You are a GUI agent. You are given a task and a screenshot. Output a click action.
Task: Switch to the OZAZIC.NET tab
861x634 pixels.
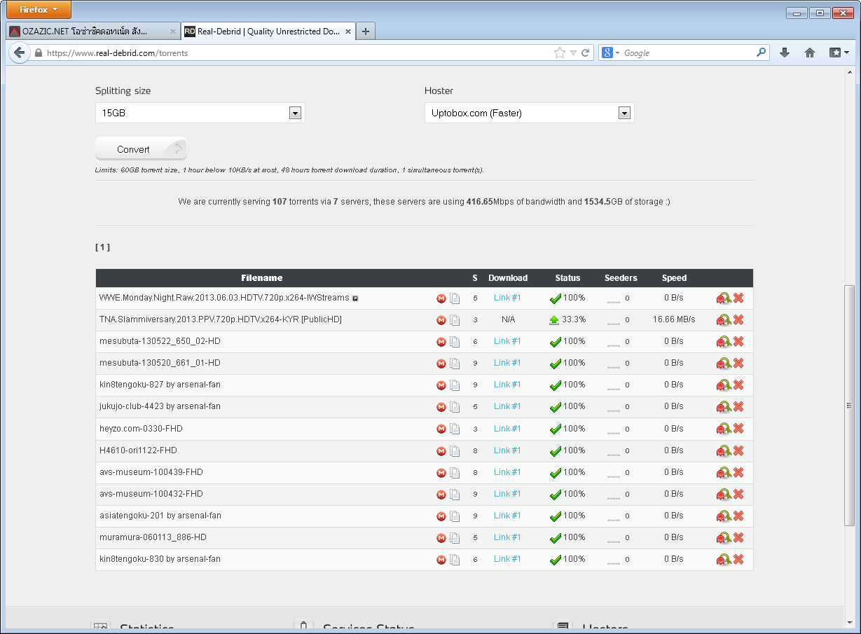coord(93,32)
